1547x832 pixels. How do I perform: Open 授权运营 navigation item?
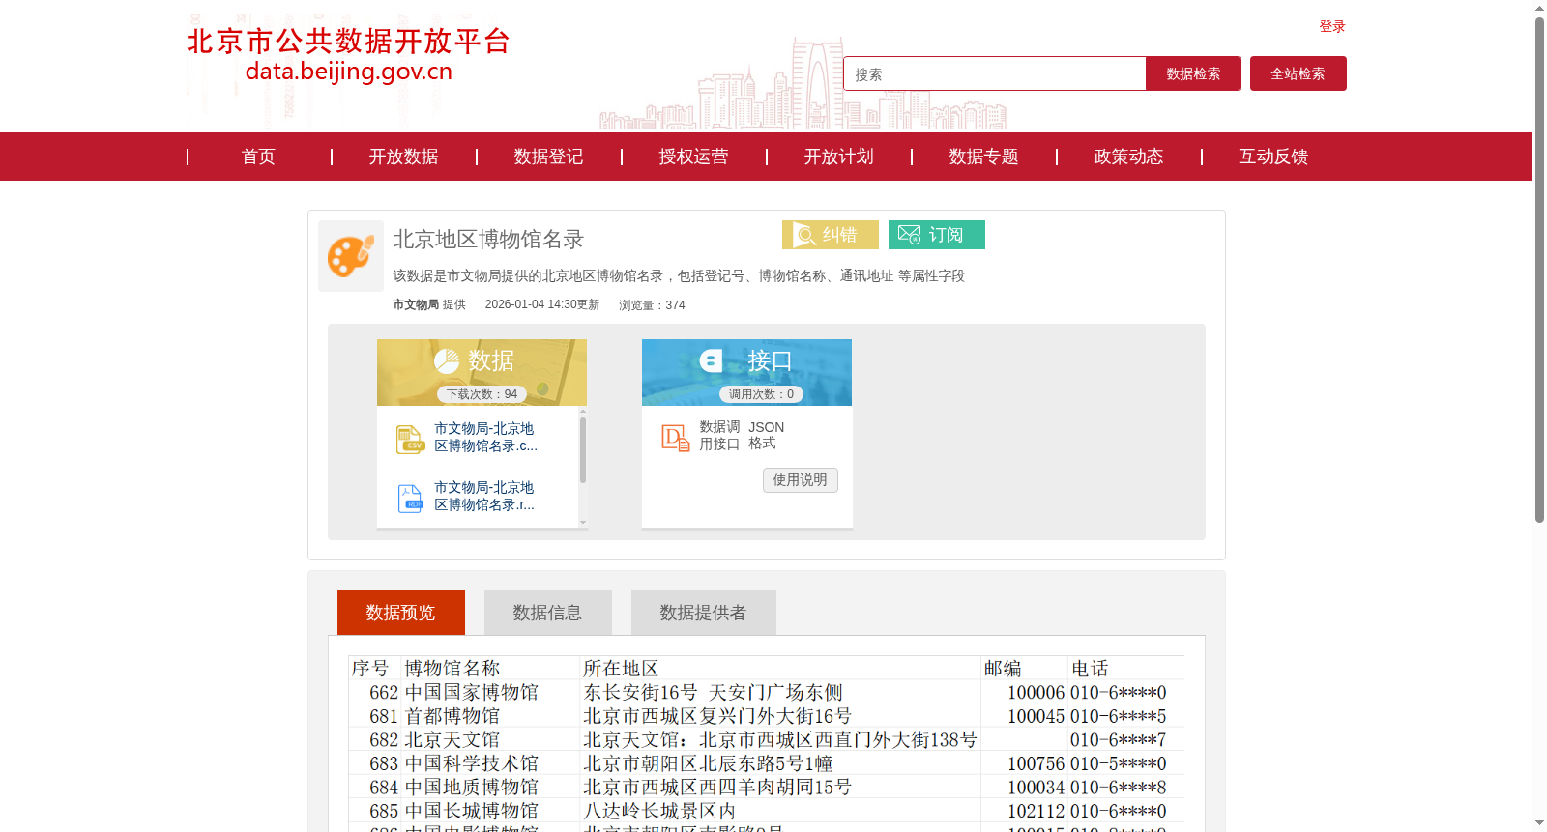click(693, 157)
